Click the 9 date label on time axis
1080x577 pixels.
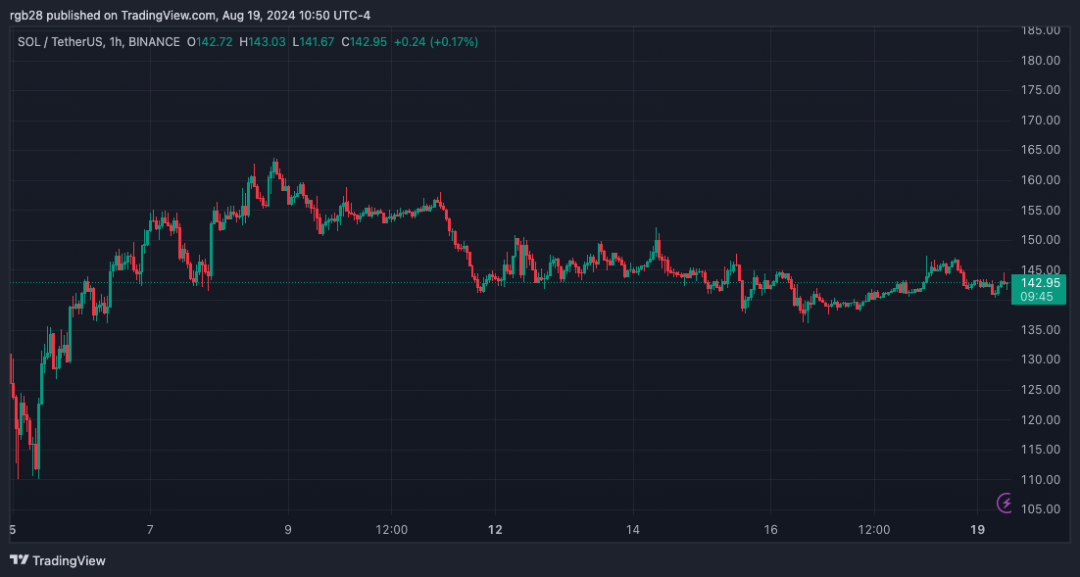[x=288, y=529]
